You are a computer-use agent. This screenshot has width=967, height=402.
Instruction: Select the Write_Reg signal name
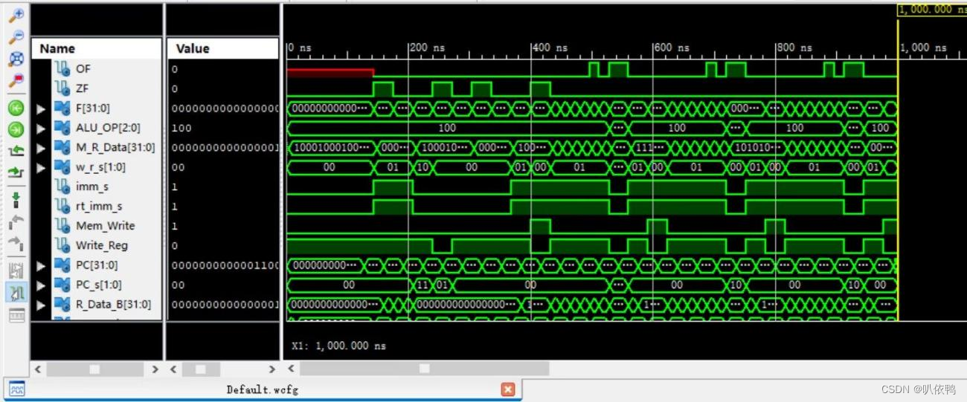point(101,245)
